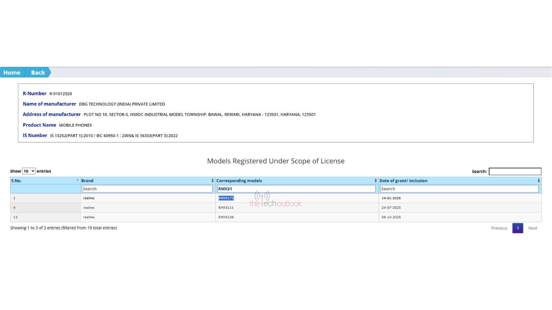Screen dimensions: 552x310
Task: Click the Corresponding models sort icon
Action: [376, 181]
